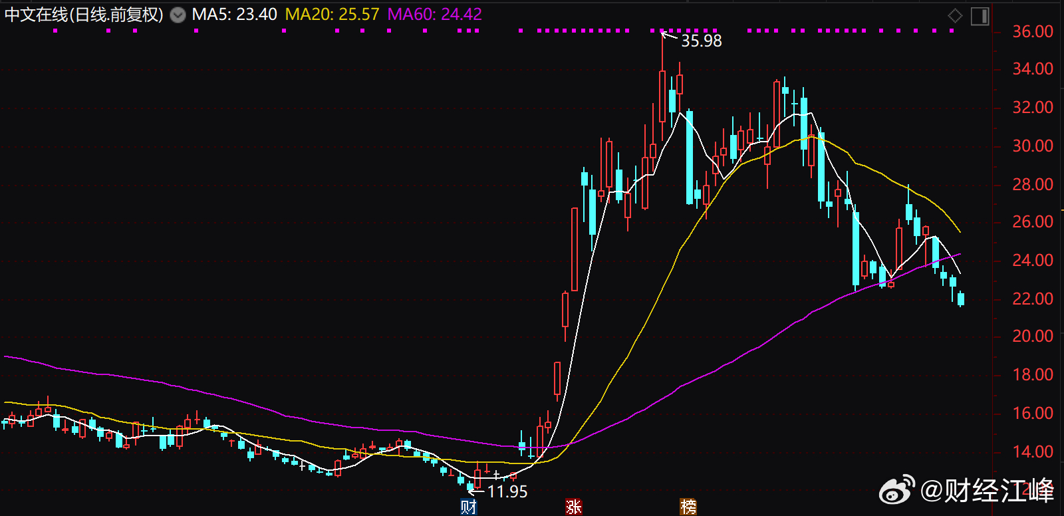Click the 35.98 highest price label
The height and width of the screenshot is (516, 1064).
pyautogui.click(x=702, y=41)
